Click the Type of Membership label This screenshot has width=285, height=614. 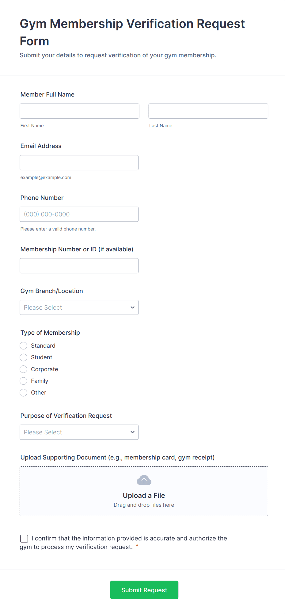[x=50, y=333]
